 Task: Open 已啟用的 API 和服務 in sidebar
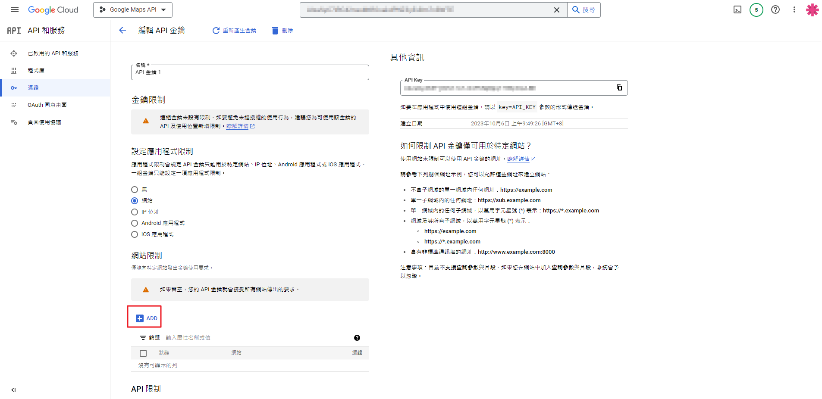point(53,53)
